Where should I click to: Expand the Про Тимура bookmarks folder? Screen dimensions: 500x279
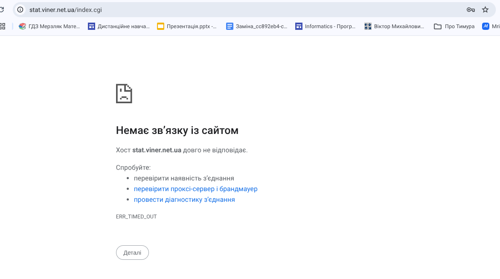(x=454, y=26)
